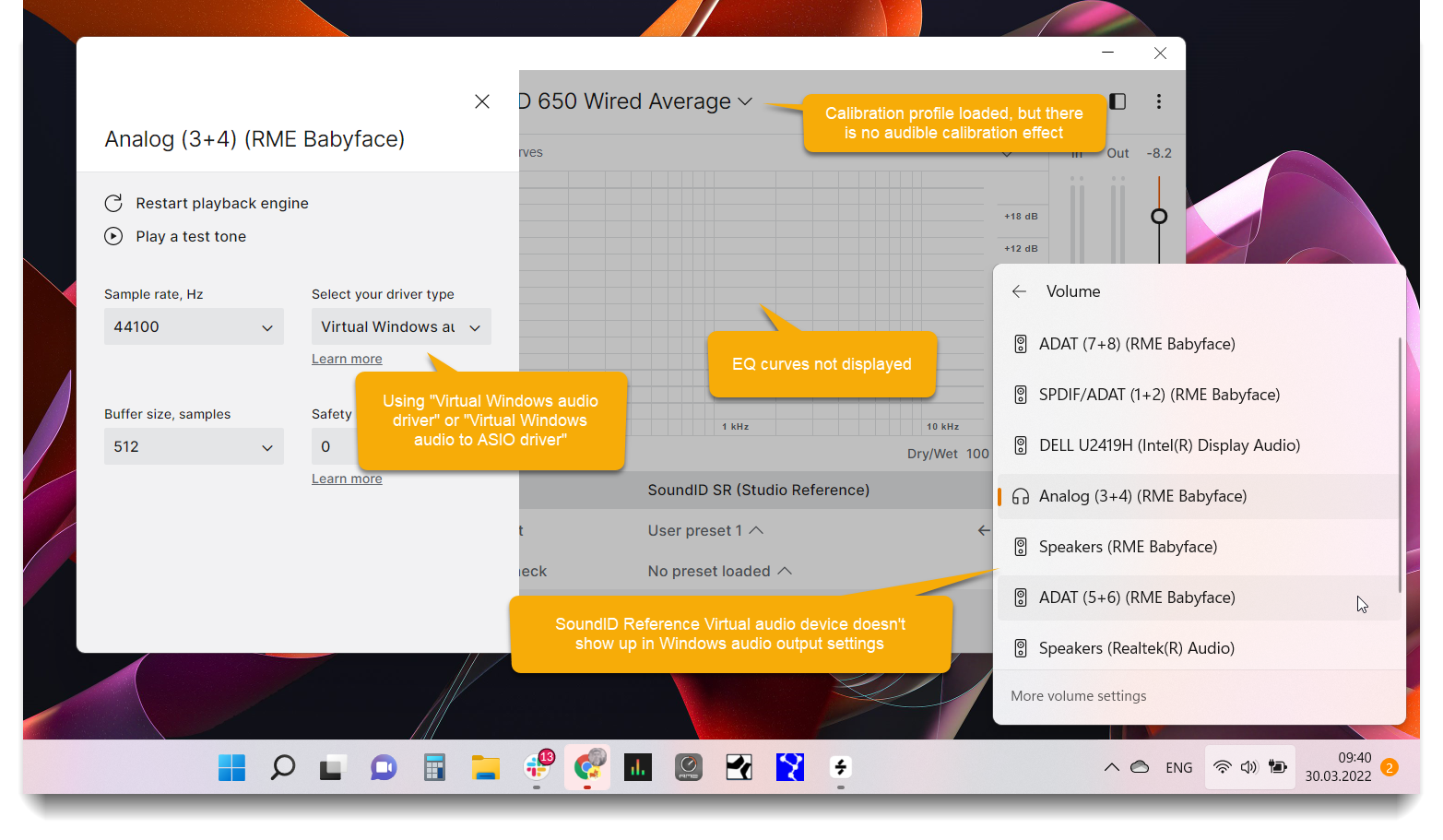Screen dimensions: 1443x840
Task: Open the Sample rate 44100 dropdown
Action: [x=194, y=326]
